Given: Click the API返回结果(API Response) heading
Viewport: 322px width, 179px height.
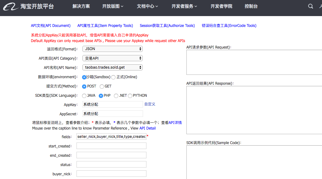Looking at the screenshot, I should pos(210,83).
